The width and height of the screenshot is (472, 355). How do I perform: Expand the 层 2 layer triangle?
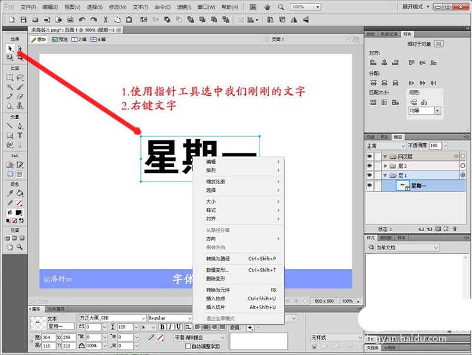(x=386, y=166)
